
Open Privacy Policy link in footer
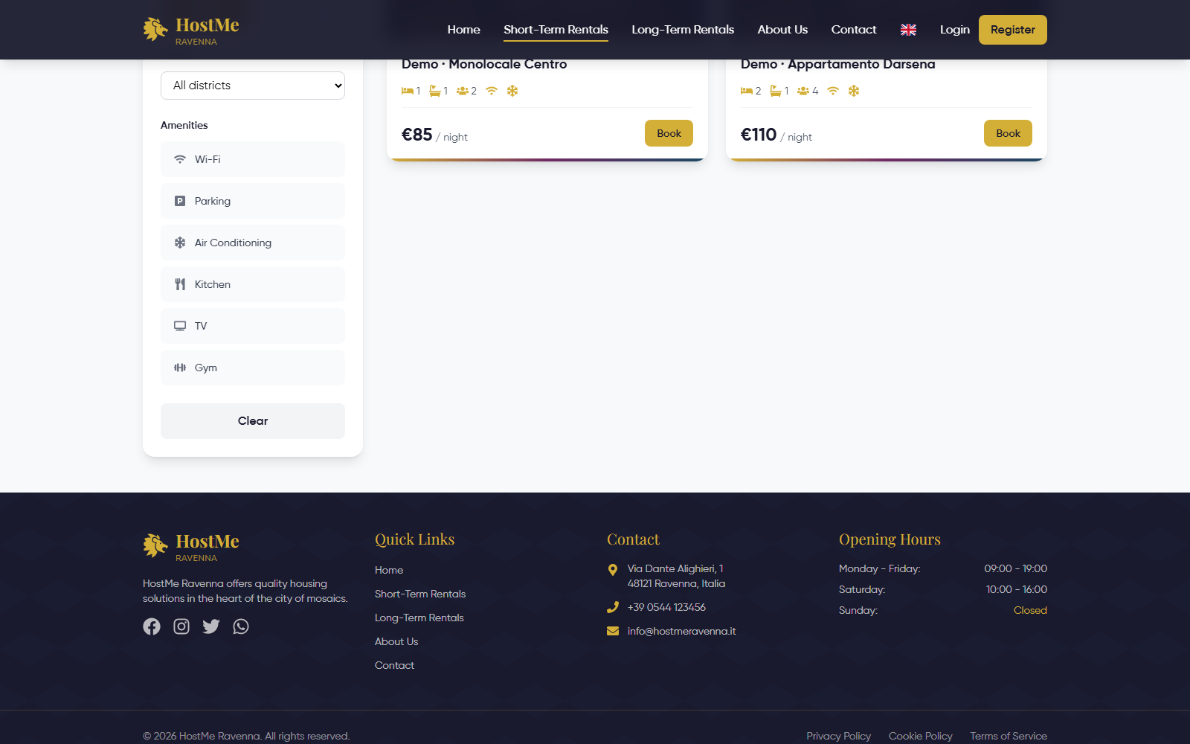coord(838,736)
